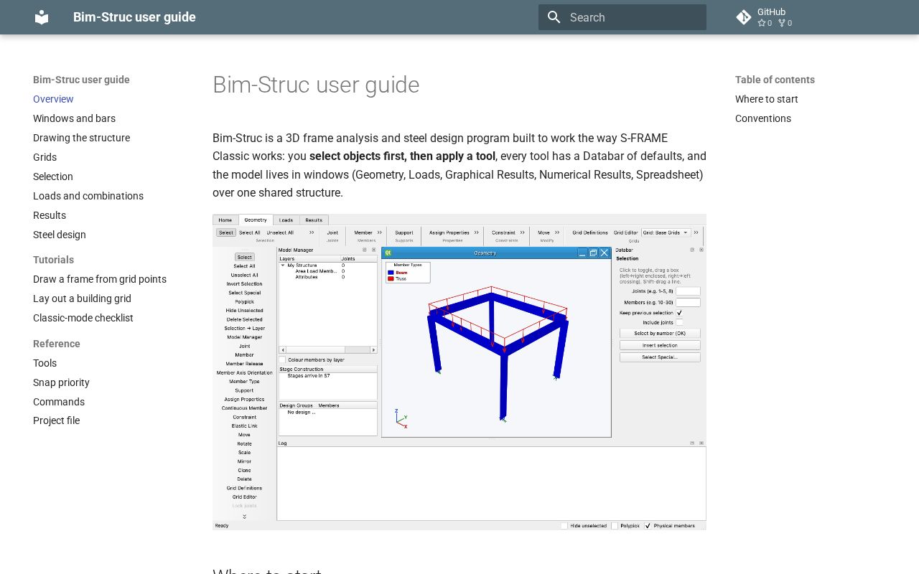This screenshot has height=574, width=919.
Task: Click the Bim-Struc application screenshot image
Action: 459,372
